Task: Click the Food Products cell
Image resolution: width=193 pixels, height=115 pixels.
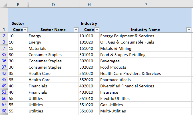Action: pyautogui.click(x=146, y=67)
